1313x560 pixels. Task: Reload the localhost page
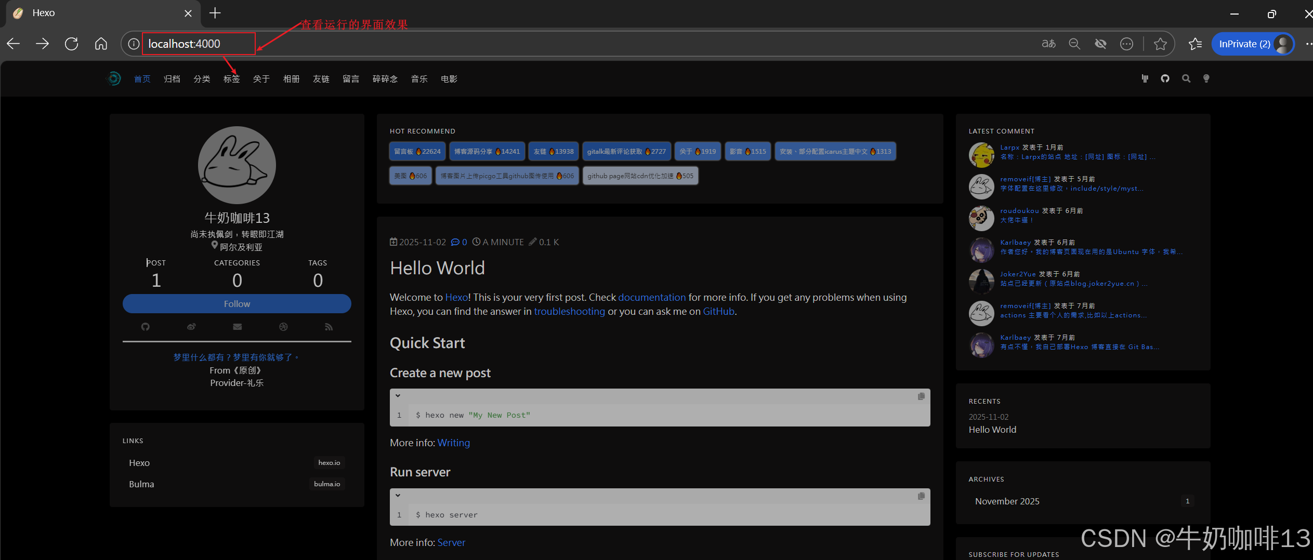pyautogui.click(x=71, y=44)
